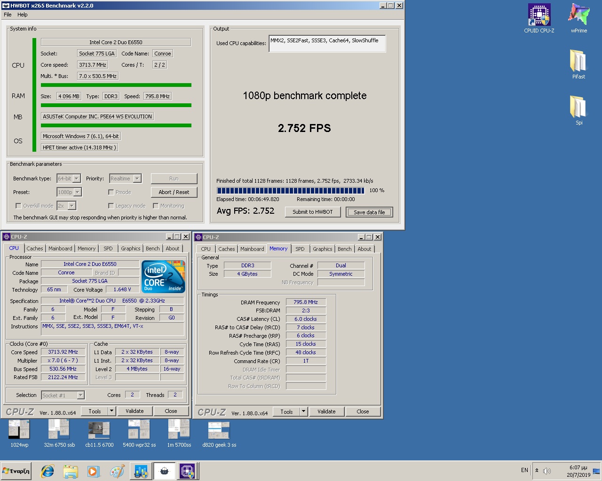Viewport: 602px width, 481px height.
Task: Click the Core speed 3713.7 MHz field
Action: [x=93, y=65]
